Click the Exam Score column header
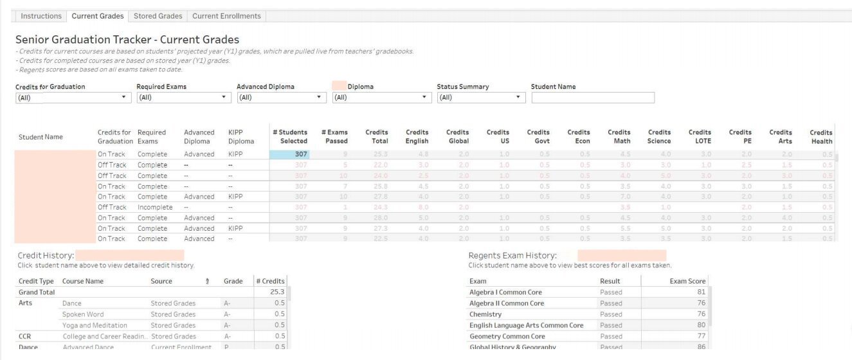This screenshot has height=360, width=852. pyautogui.click(x=687, y=281)
